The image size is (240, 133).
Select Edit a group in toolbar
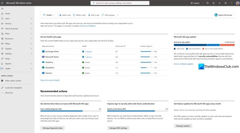tap(108, 15)
